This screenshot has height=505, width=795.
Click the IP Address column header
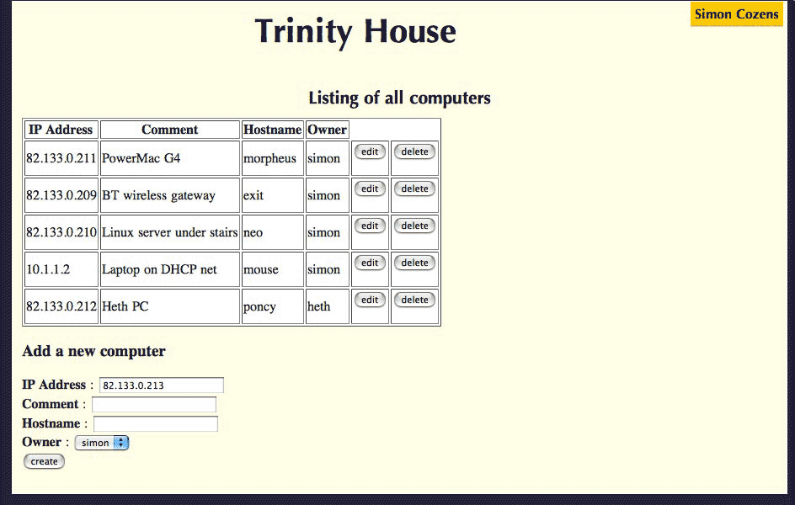click(61, 130)
